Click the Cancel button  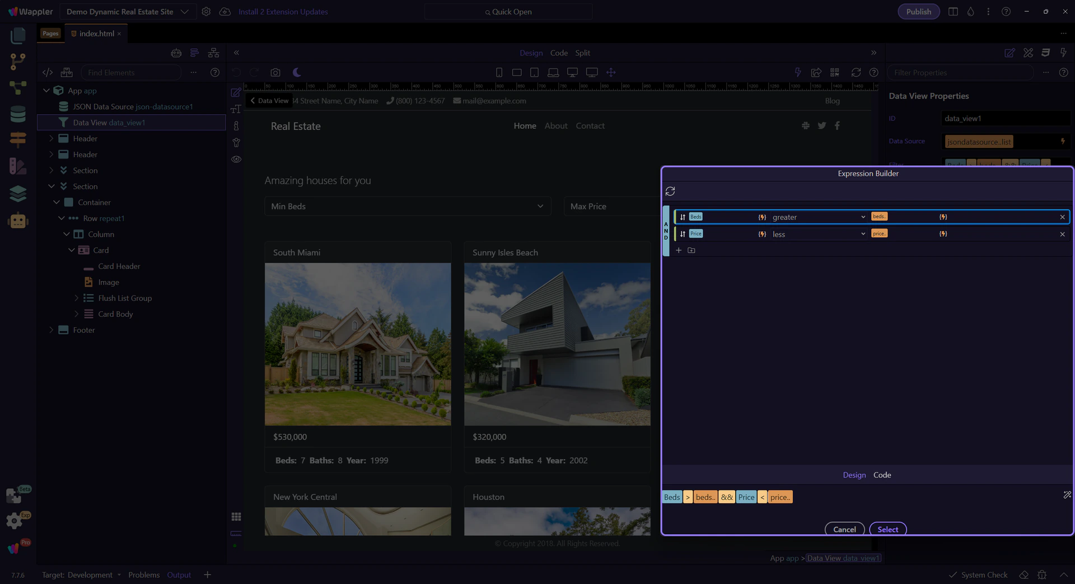(x=844, y=529)
